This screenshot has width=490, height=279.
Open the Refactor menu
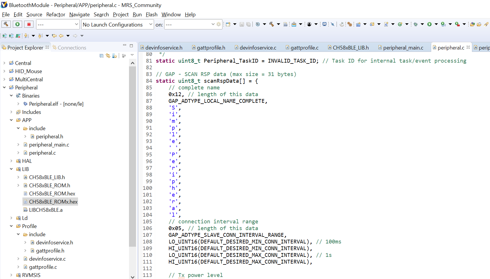(56, 15)
